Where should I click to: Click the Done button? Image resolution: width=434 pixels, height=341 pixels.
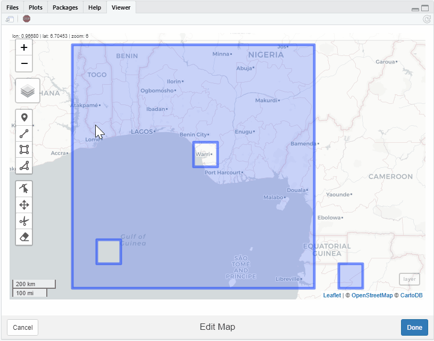[x=414, y=327]
